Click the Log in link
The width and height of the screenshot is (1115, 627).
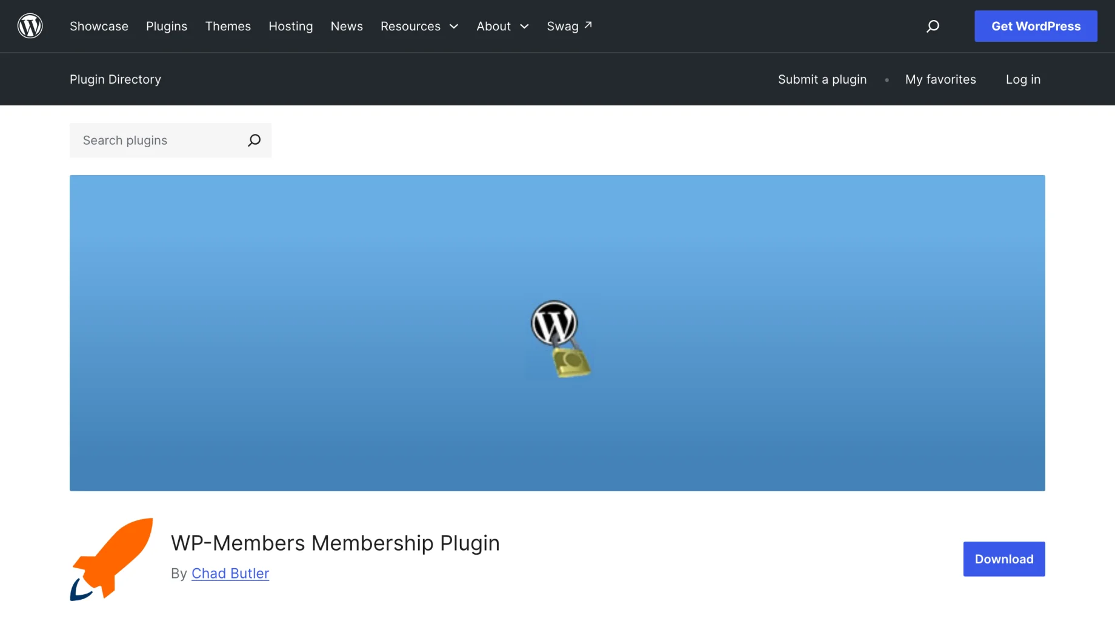point(1023,79)
